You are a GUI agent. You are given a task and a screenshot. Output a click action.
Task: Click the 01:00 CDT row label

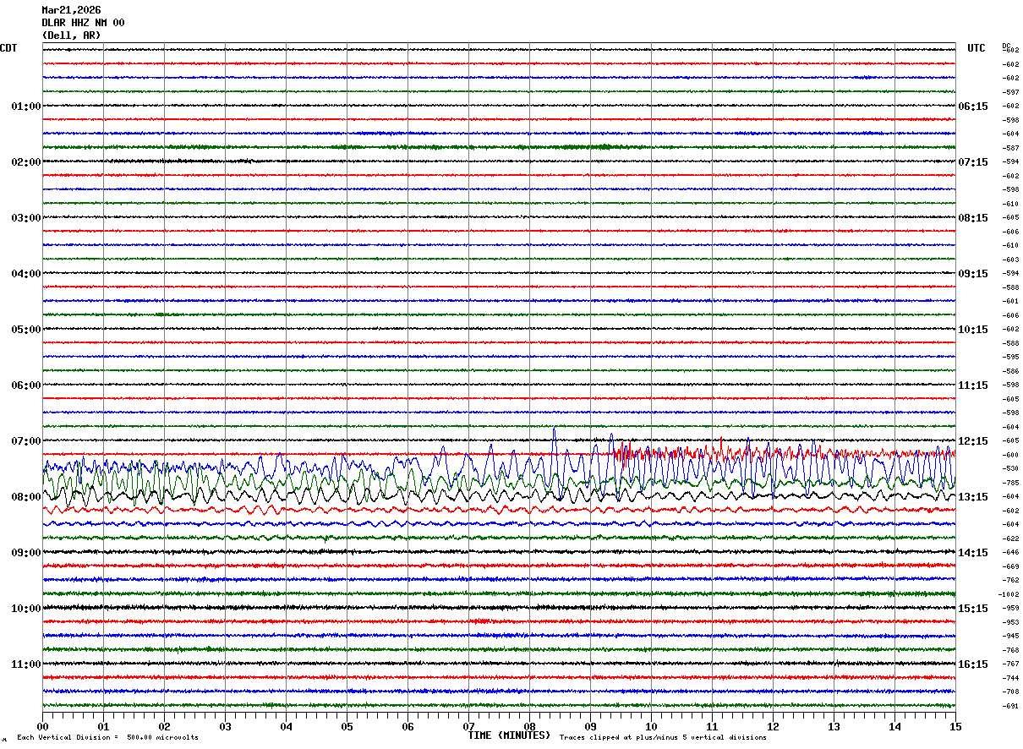tap(25, 107)
